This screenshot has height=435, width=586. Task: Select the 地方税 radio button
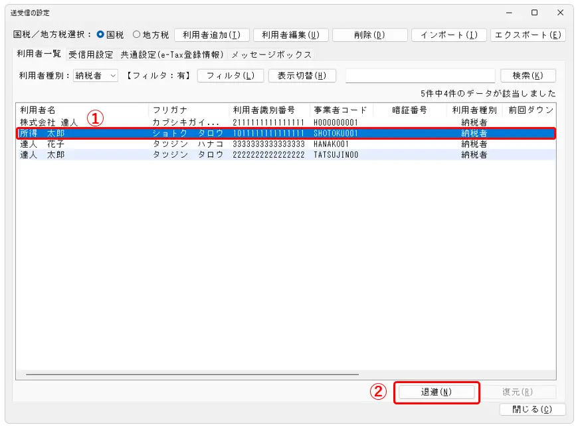(x=138, y=35)
